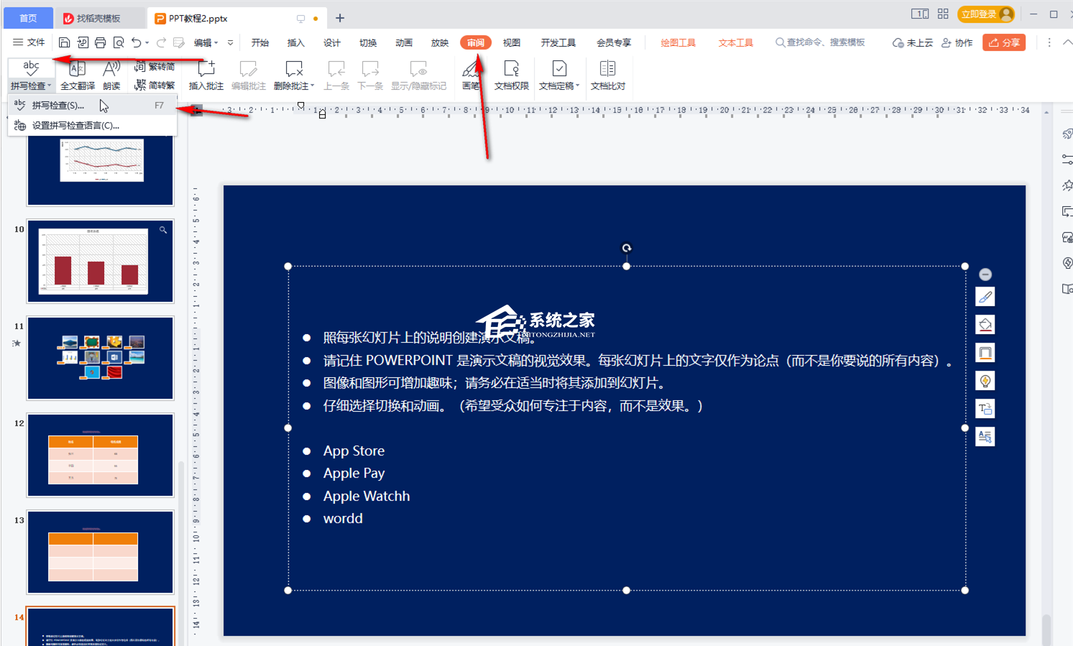Open the quick access customize dropdown arrow
The width and height of the screenshot is (1073, 646).
point(231,43)
